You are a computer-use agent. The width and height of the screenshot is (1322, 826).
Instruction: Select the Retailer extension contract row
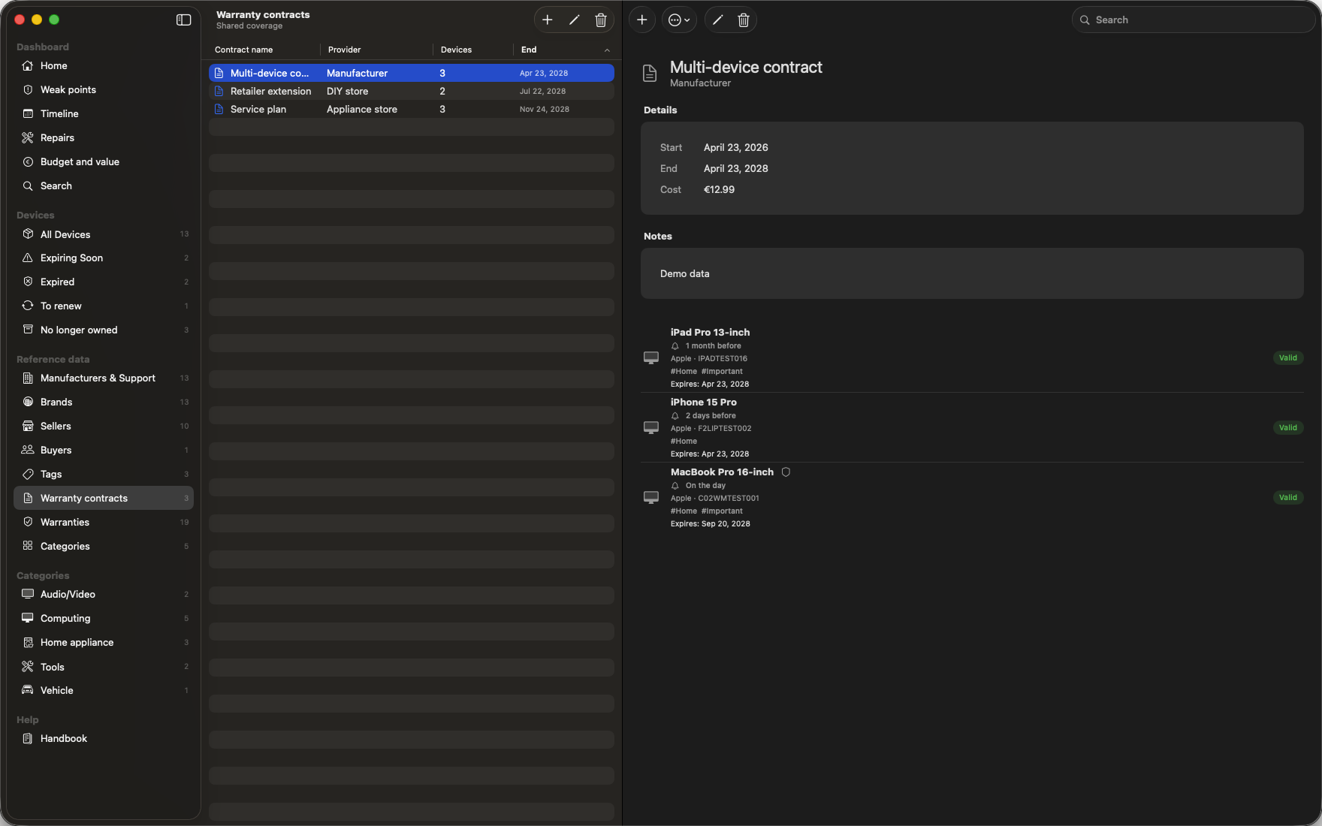[412, 91]
